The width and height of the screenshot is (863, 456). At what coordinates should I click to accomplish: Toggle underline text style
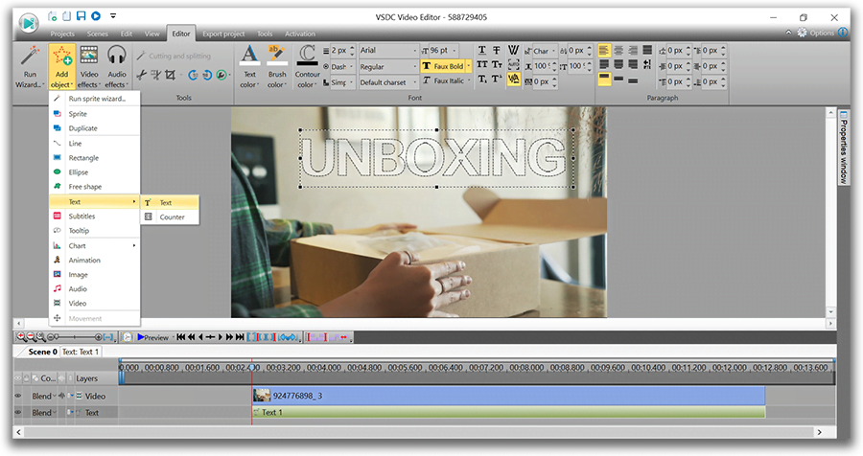click(482, 50)
